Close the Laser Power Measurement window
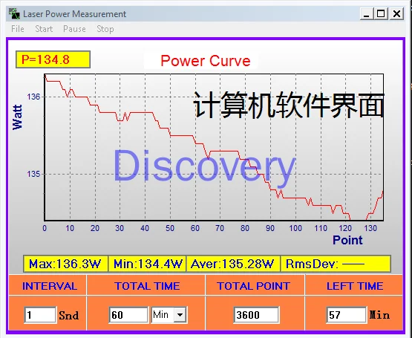 [396, 13]
